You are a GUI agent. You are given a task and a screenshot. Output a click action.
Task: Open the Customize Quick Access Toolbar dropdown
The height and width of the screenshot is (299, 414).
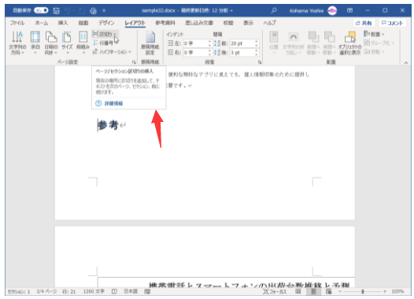[x=104, y=10]
